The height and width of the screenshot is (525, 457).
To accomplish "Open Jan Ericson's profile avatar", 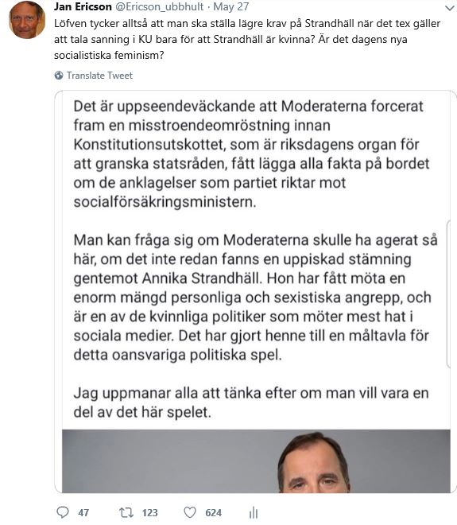I will 27,20.
